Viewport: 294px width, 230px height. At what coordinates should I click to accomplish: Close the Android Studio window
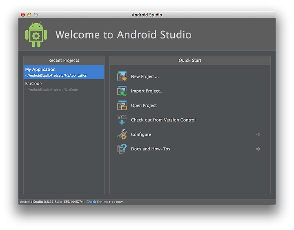23,15
